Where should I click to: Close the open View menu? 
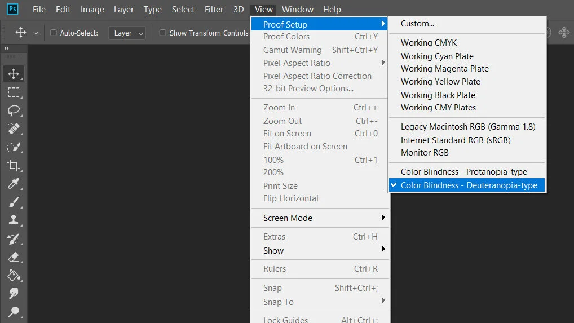click(263, 10)
